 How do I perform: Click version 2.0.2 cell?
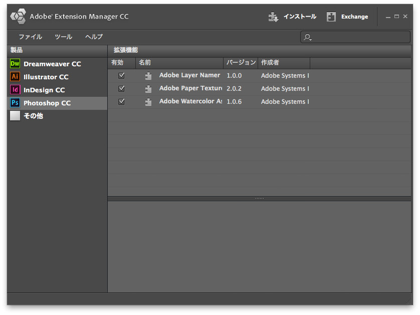click(x=234, y=88)
